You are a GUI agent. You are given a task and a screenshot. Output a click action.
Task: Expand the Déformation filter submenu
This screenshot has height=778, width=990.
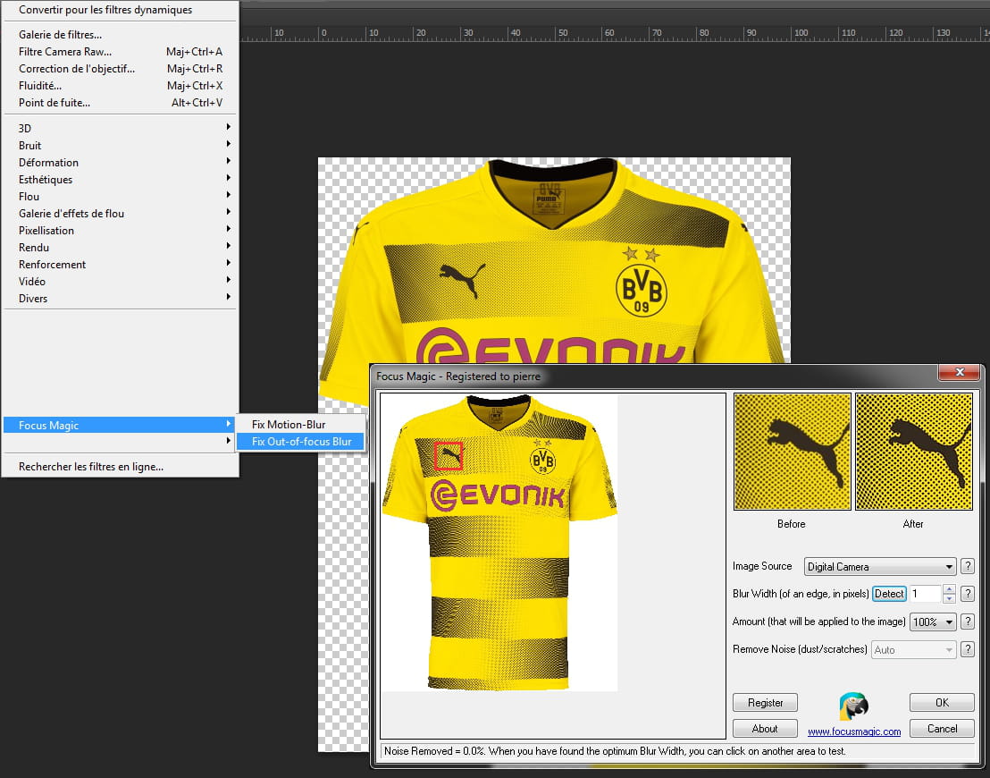click(x=120, y=163)
